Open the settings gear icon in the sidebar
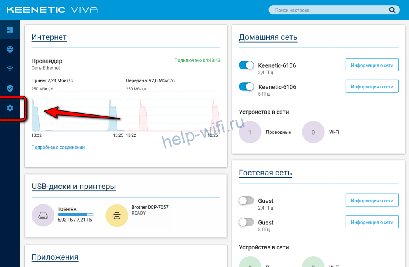 (10, 108)
